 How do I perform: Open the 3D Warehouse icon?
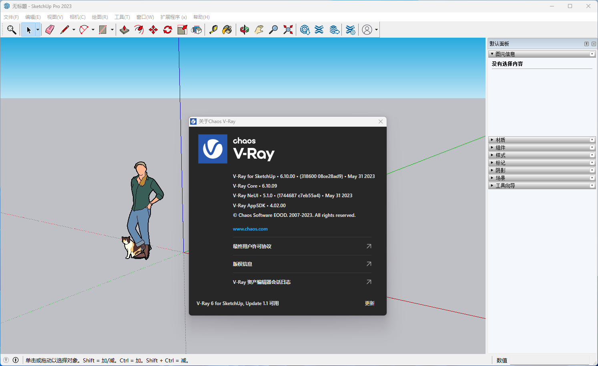point(305,30)
